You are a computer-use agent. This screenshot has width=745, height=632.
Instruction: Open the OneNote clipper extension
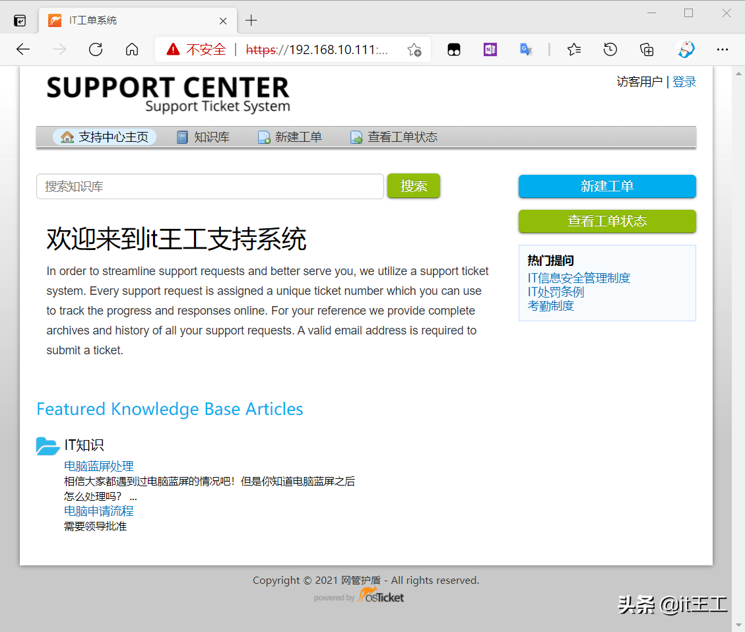coord(490,49)
